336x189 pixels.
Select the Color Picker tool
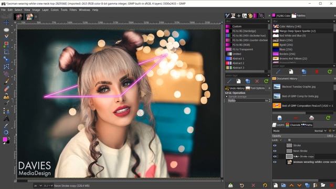pos(6,125)
